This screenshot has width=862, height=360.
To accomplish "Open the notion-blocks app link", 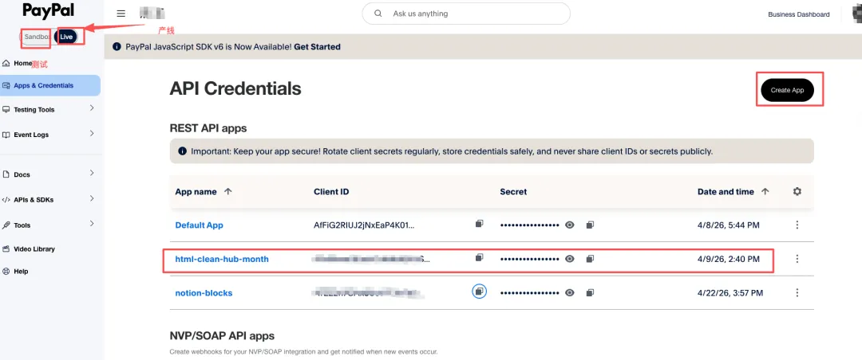I will tap(204, 293).
